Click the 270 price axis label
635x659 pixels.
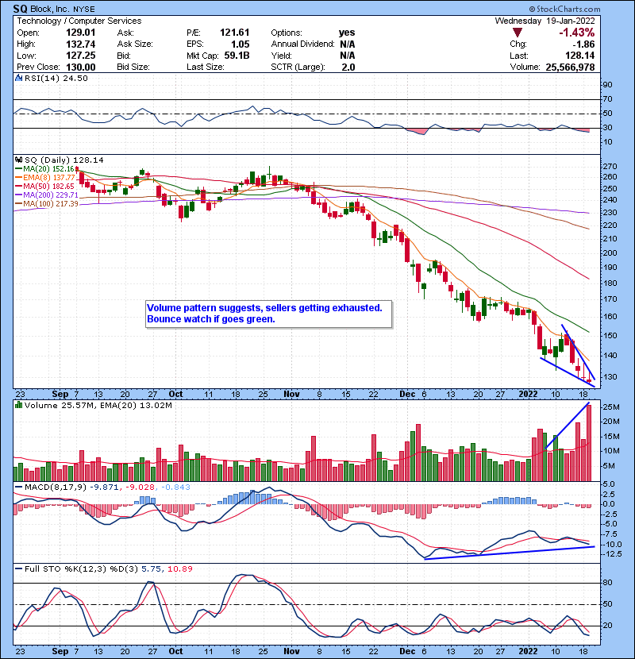[x=611, y=167]
